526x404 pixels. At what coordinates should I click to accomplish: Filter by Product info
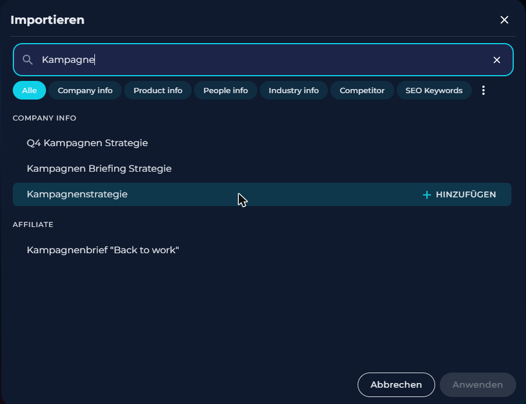click(158, 91)
